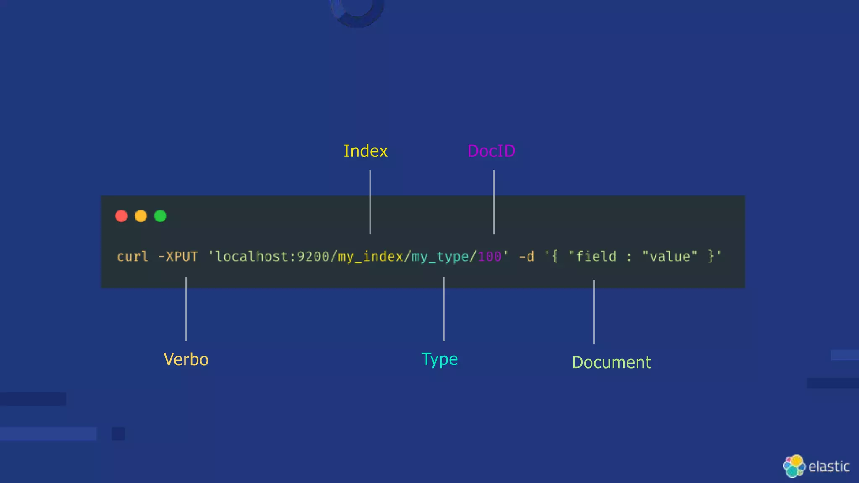
Task: Select the 'Verbo' label
Action: [x=186, y=359]
